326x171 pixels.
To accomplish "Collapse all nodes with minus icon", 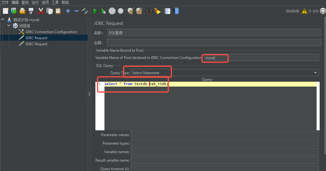I will pyautogui.click(x=77, y=11).
